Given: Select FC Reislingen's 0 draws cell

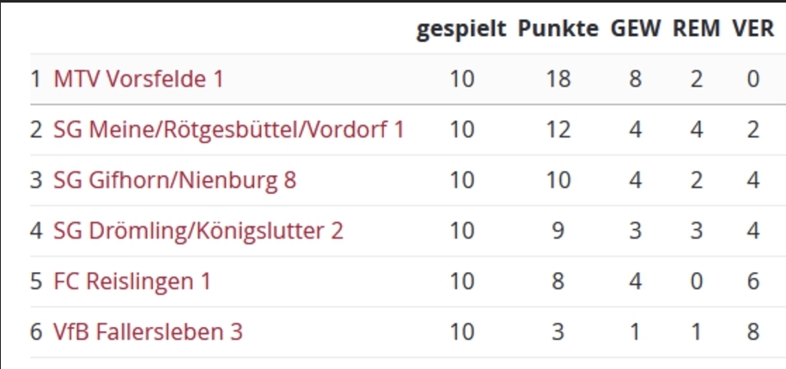Looking at the screenshot, I should [x=697, y=281].
